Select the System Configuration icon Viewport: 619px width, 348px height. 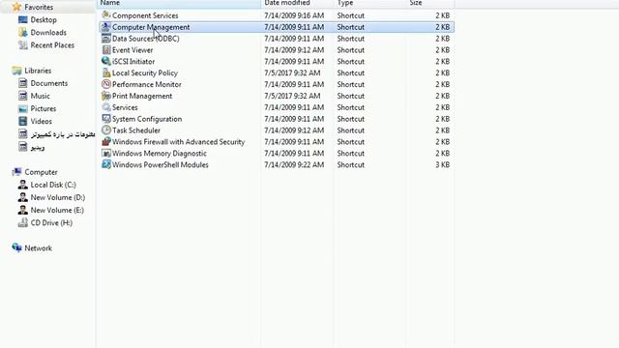pos(105,118)
